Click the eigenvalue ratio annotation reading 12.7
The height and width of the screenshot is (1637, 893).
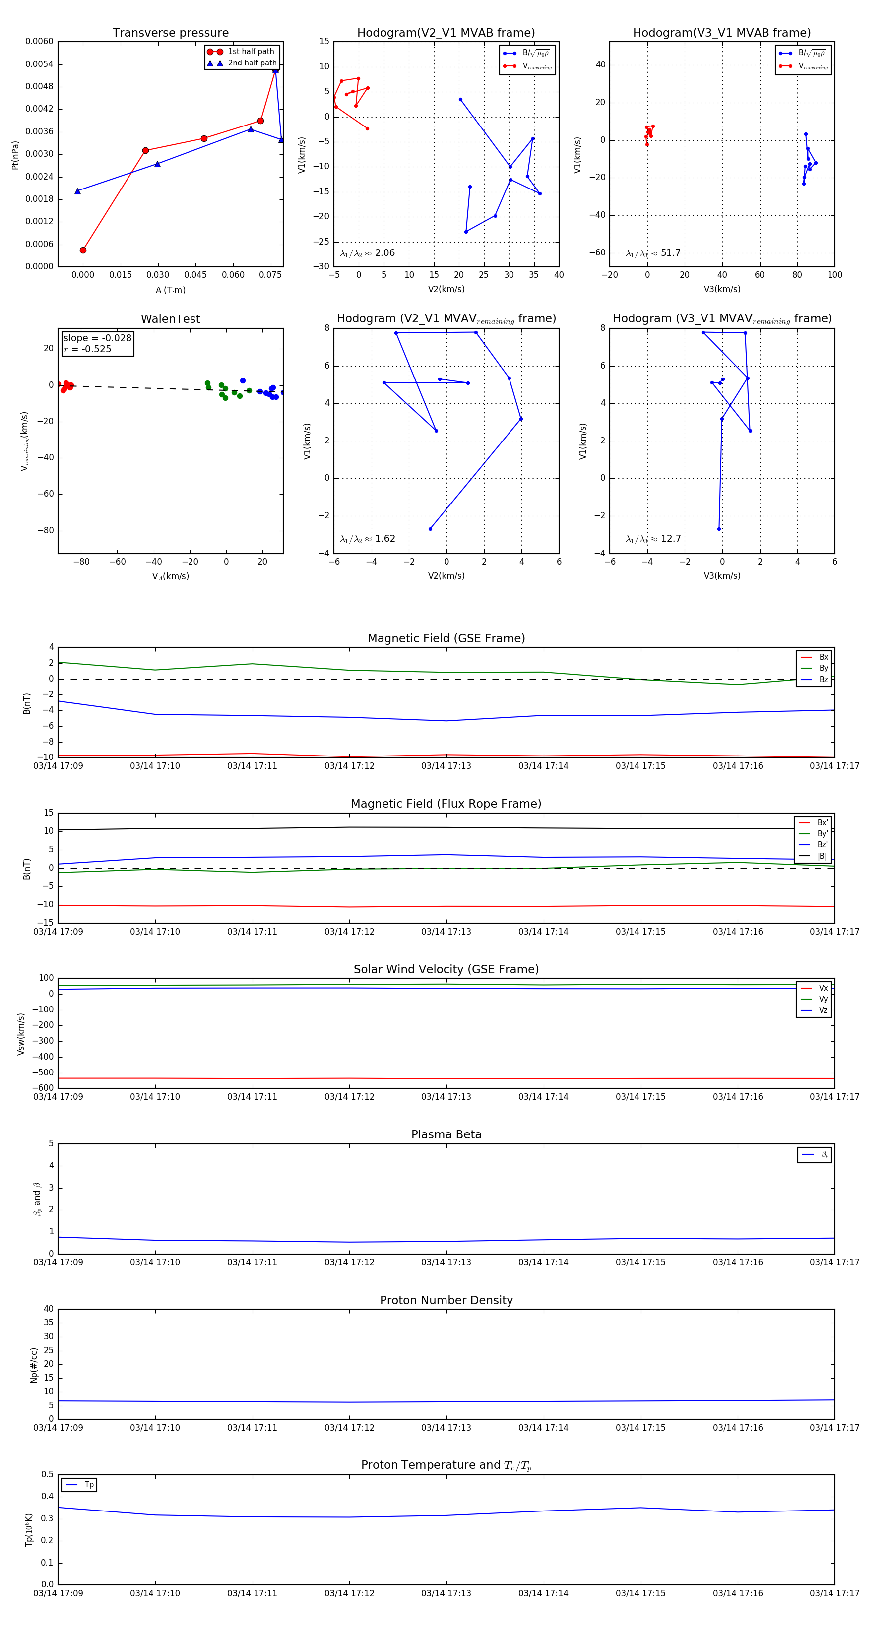click(x=653, y=539)
